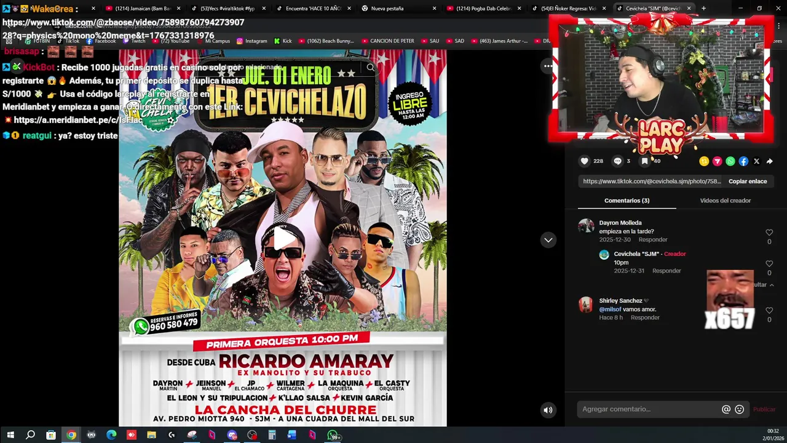Like the TikTok post with heart icon

584,161
